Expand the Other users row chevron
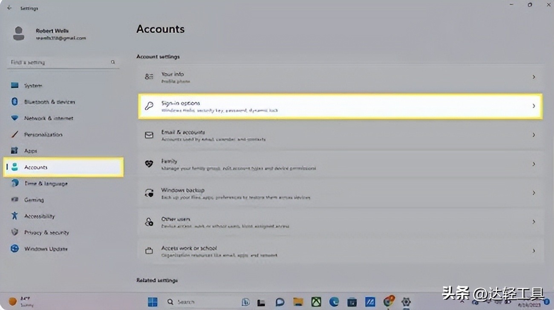The height and width of the screenshot is (310, 554). click(534, 222)
